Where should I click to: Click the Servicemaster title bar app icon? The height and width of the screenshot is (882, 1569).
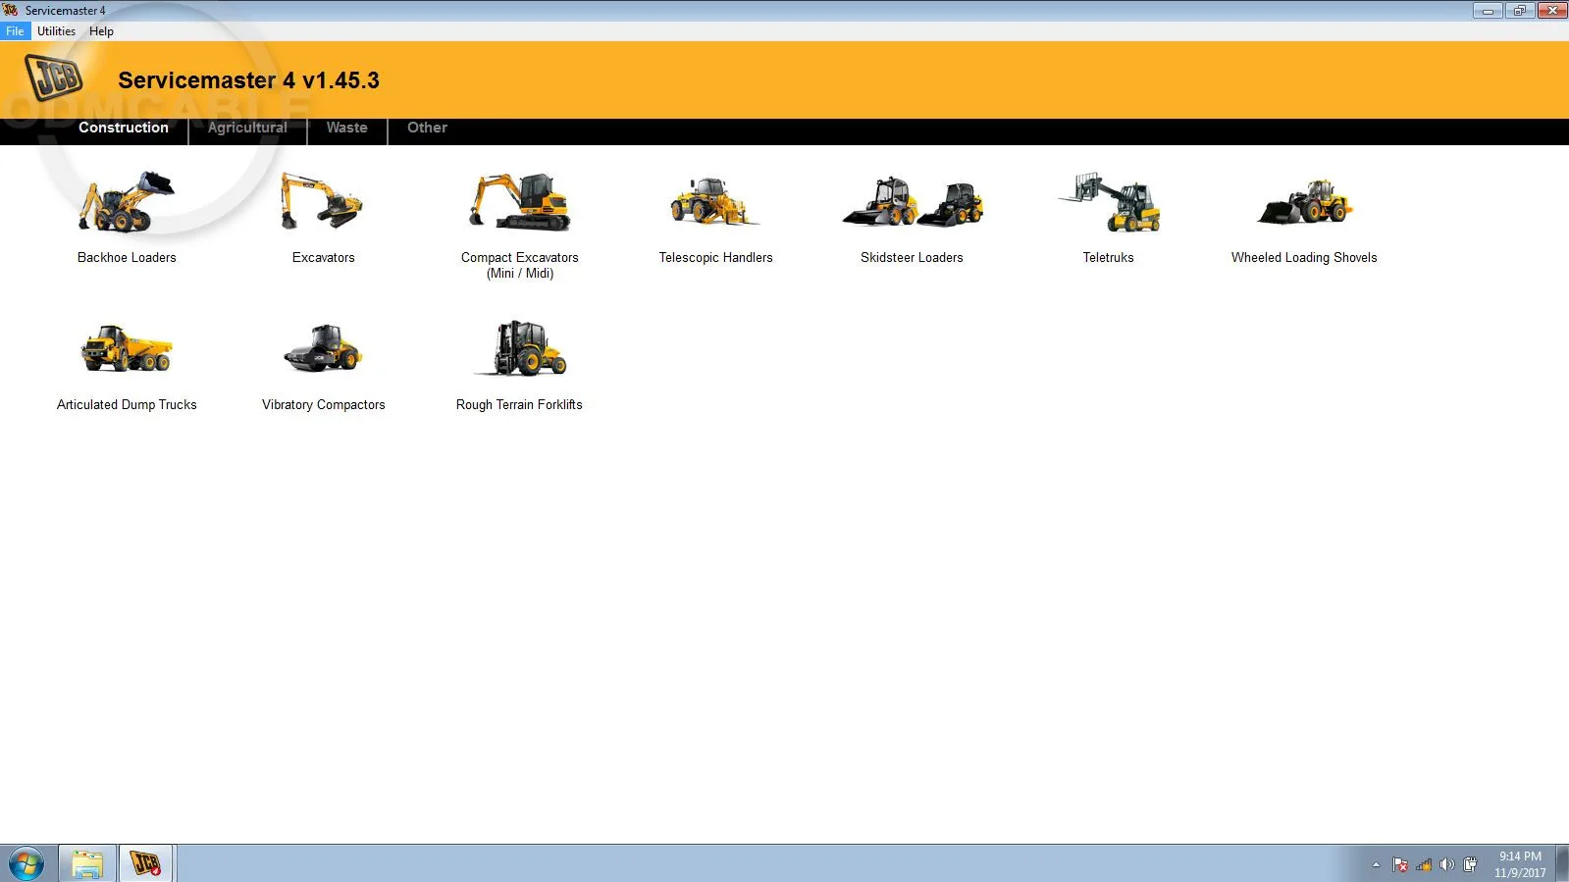[x=11, y=11]
